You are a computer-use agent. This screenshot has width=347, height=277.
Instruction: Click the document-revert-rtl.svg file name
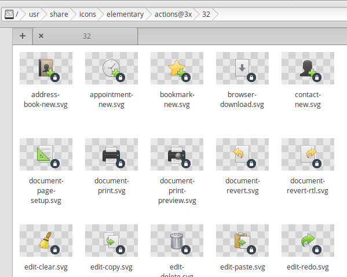pyautogui.click(x=308, y=186)
